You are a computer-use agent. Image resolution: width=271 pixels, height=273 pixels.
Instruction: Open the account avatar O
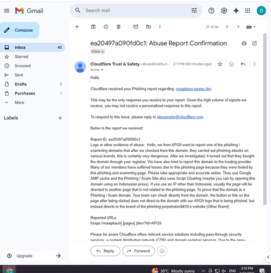click(x=261, y=11)
